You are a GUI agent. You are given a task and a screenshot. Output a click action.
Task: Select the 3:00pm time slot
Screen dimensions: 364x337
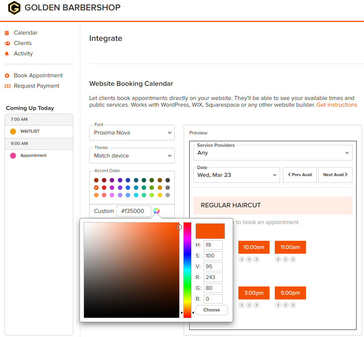pos(254,293)
